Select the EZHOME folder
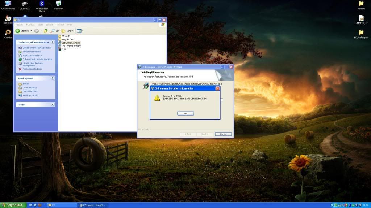This screenshot has height=208, width=371. (x=64, y=36)
